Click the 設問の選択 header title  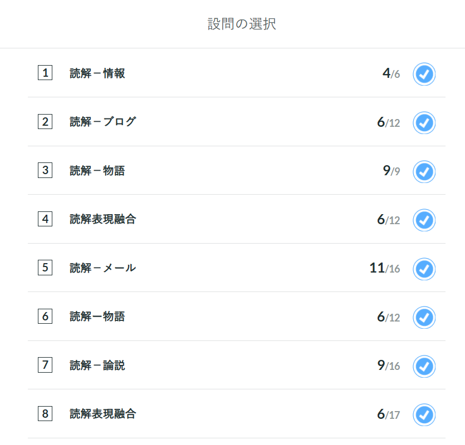point(242,24)
